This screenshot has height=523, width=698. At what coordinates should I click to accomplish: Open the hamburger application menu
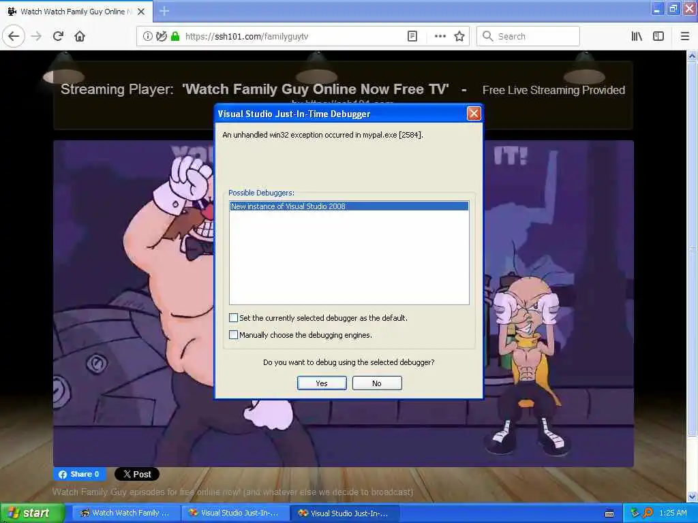[x=684, y=37]
